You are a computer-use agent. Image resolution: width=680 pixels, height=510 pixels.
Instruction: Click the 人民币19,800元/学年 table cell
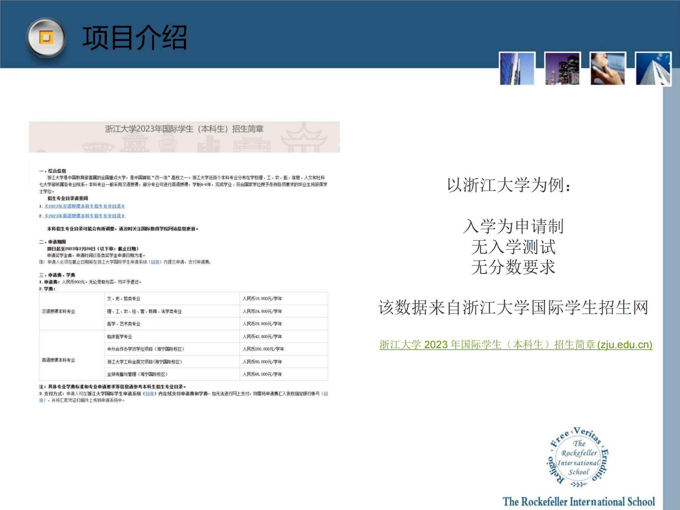284,299
